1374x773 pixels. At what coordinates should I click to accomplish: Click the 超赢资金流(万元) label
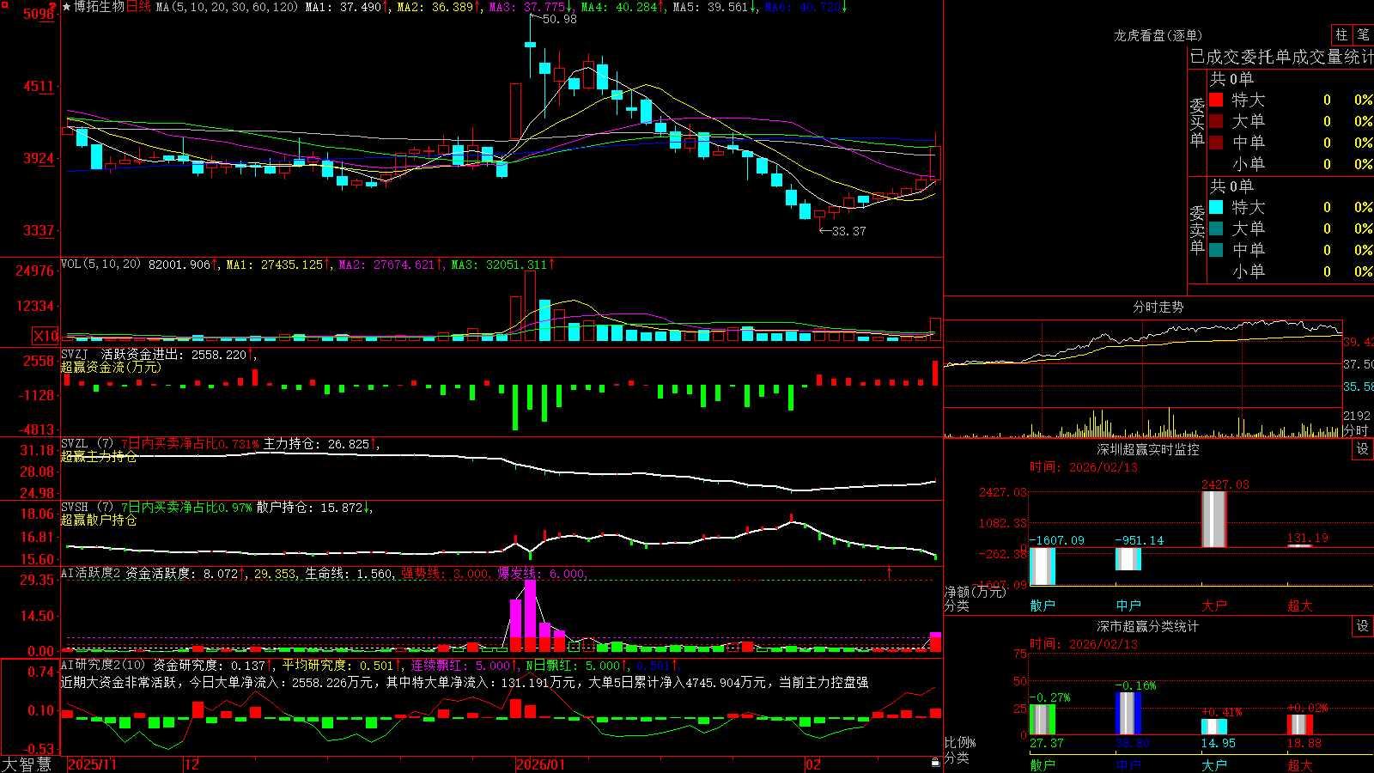(111, 367)
